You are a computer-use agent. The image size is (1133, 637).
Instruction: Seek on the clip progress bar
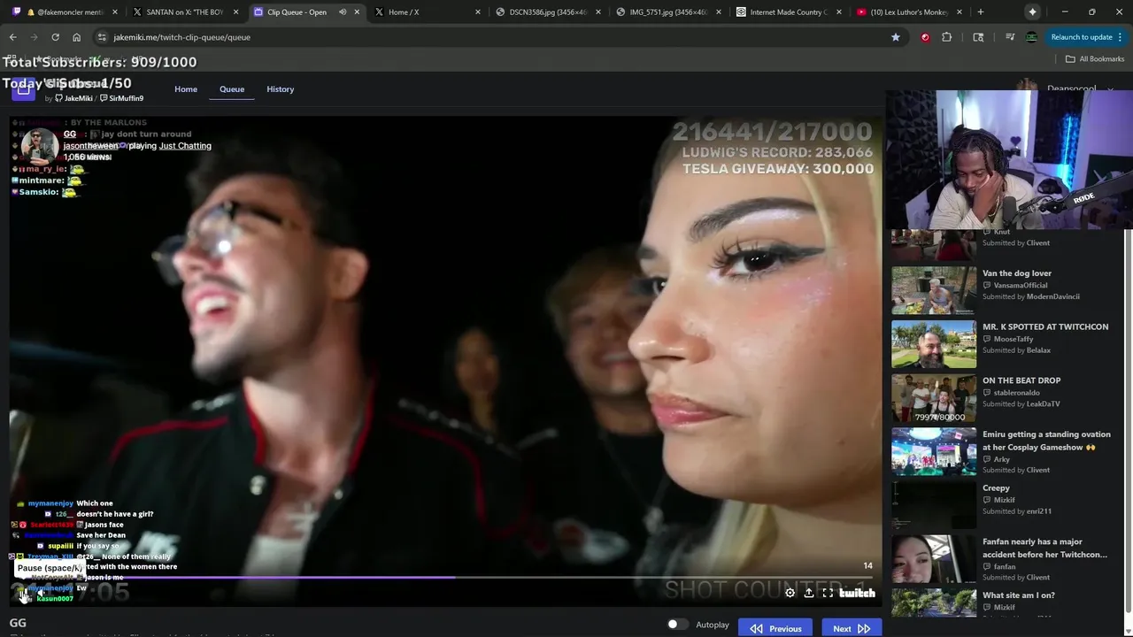point(445,578)
